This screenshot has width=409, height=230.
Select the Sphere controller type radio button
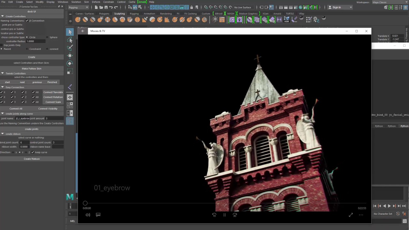(47, 37)
